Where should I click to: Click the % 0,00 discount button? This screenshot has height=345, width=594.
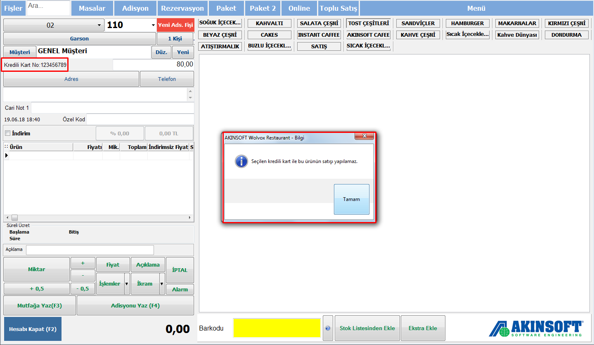click(120, 134)
